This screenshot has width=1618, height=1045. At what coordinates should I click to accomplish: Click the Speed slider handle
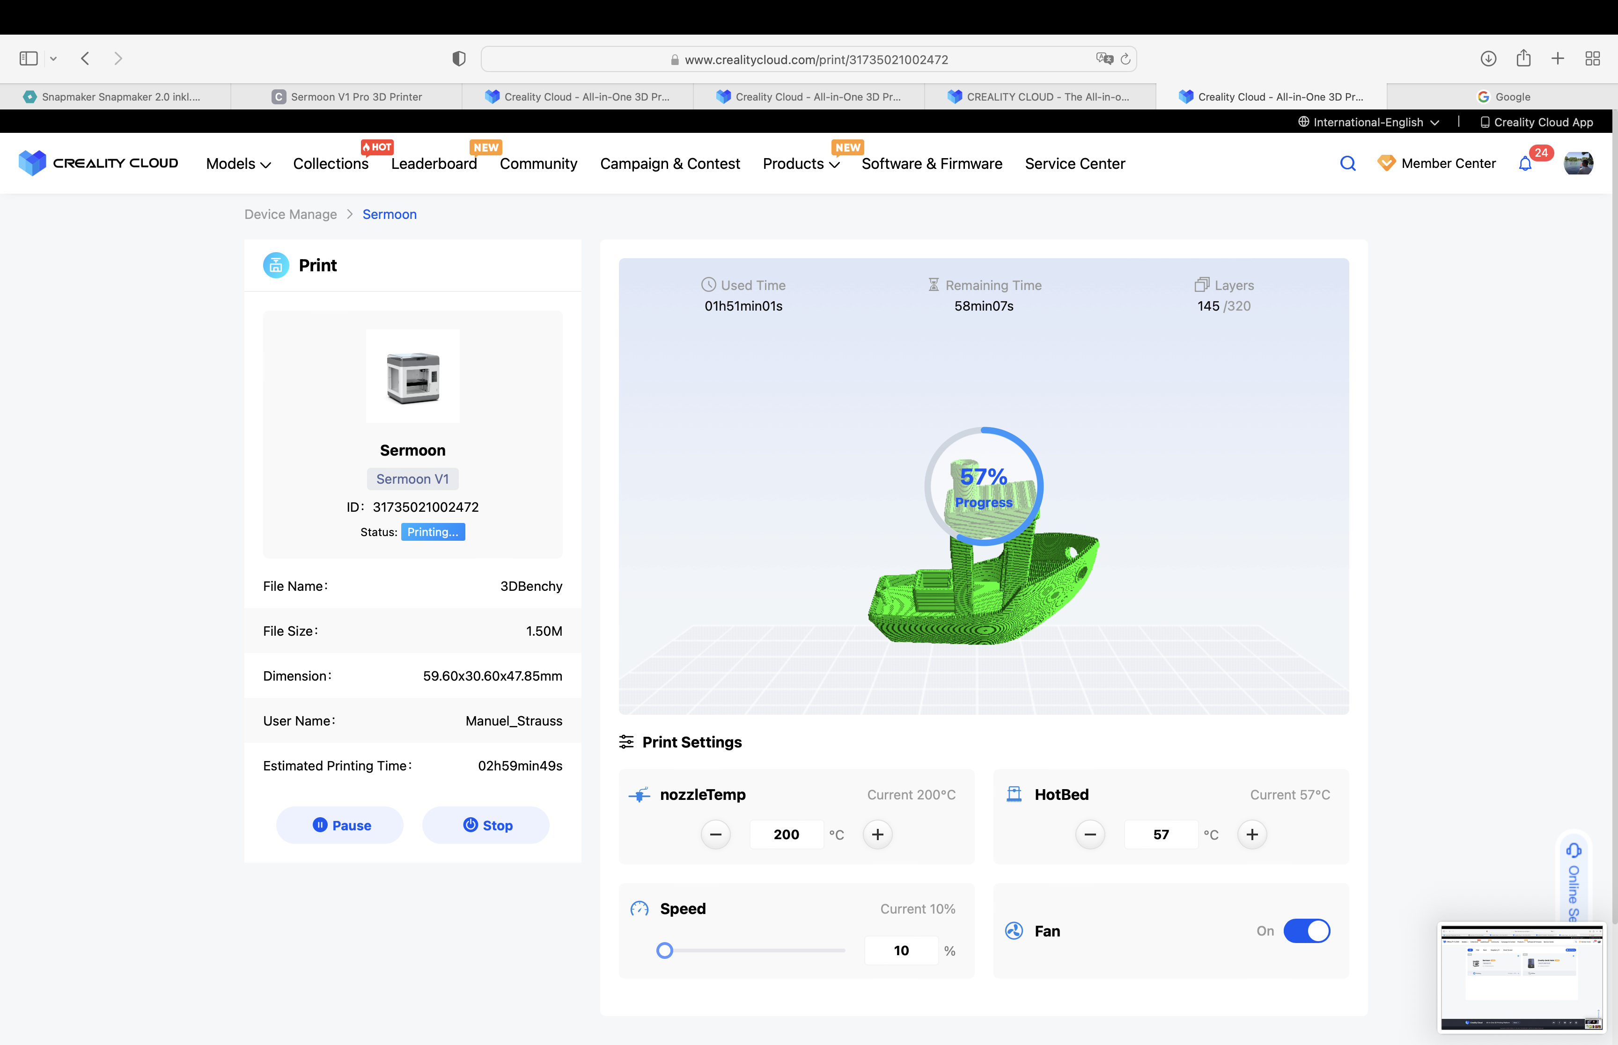coord(665,950)
